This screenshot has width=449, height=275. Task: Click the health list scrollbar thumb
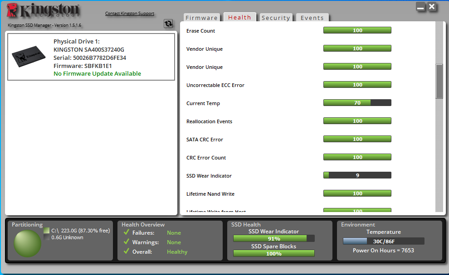coord(439,82)
